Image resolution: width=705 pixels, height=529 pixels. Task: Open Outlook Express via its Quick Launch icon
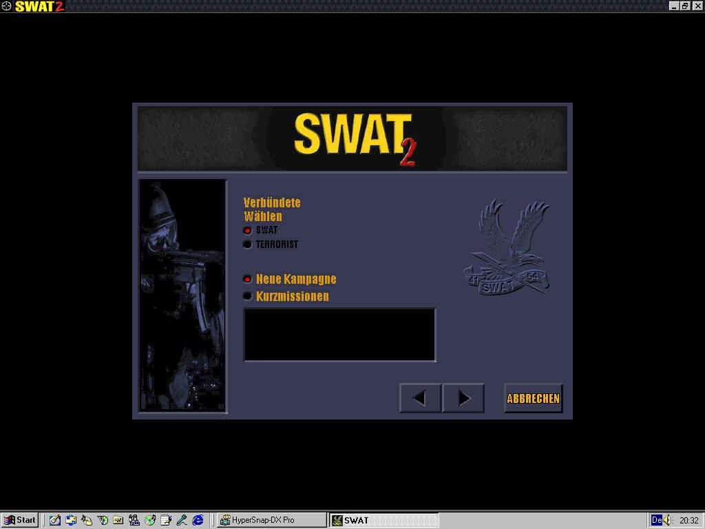71,520
